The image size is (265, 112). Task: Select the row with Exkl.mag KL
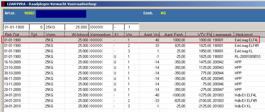(134, 51)
